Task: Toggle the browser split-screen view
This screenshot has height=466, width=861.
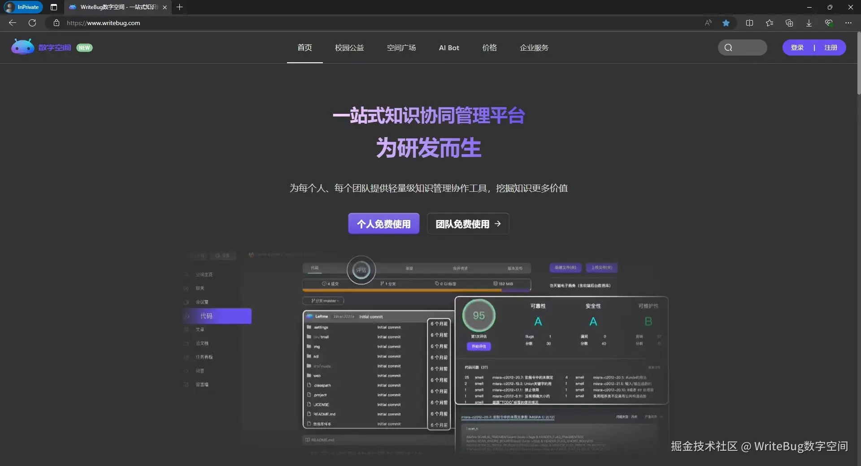Action: (750, 23)
